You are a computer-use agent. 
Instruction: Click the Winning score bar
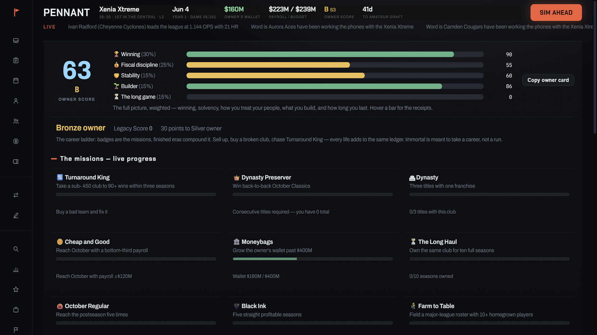335,54
